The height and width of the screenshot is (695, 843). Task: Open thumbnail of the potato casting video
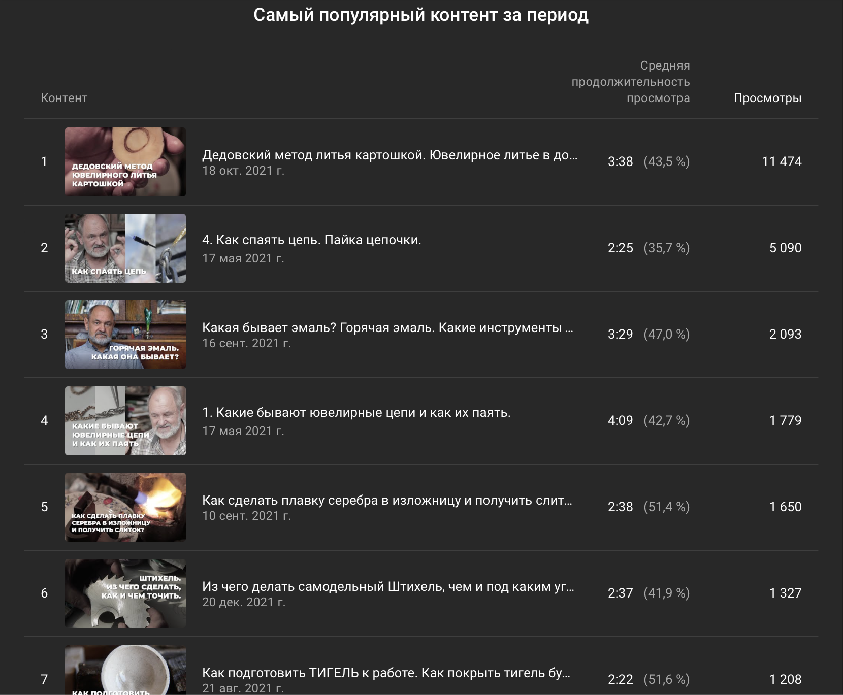(125, 161)
